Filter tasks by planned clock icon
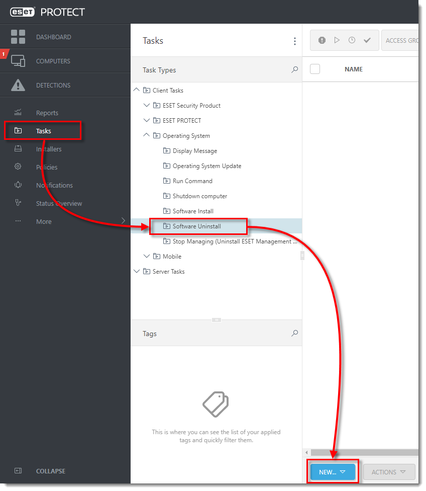 [x=352, y=40]
